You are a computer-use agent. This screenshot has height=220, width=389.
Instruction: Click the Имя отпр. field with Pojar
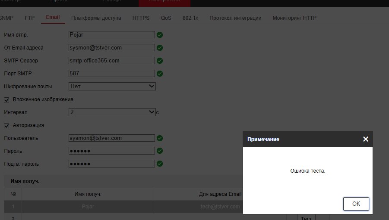[x=112, y=34]
